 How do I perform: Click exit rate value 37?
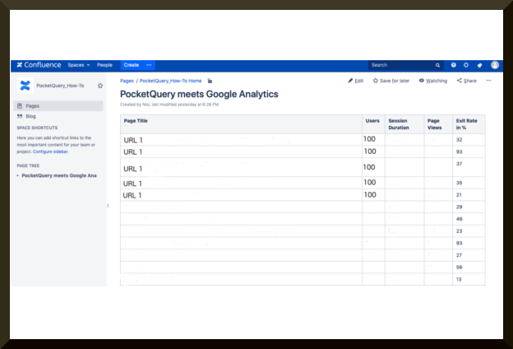tap(460, 164)
